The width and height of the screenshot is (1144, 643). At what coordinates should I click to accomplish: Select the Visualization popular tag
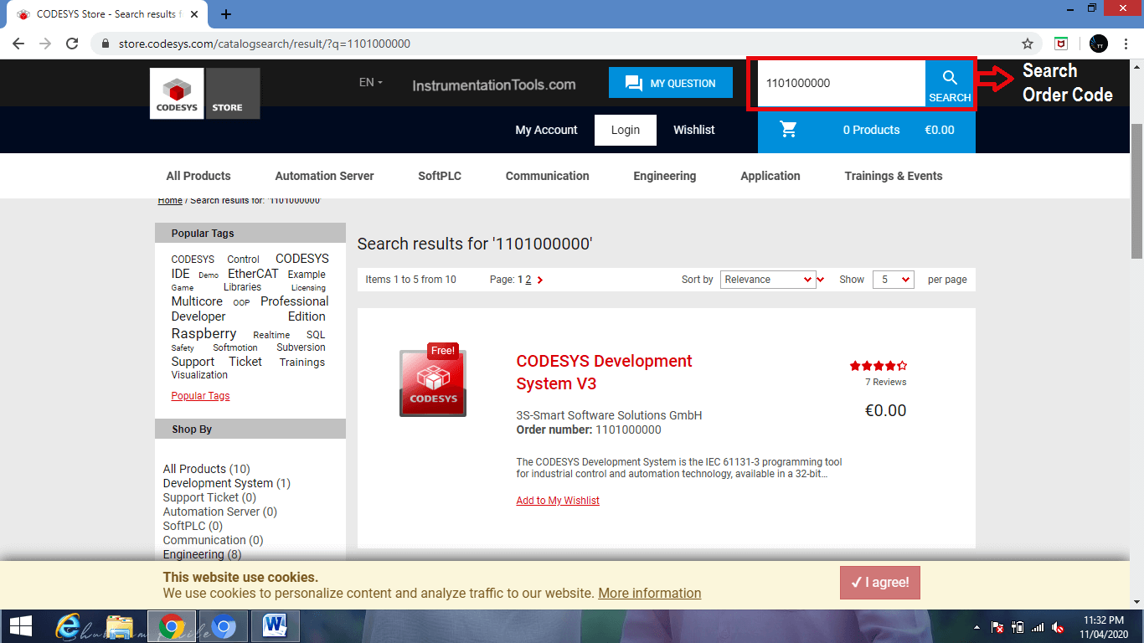click(x=199, y=375)
